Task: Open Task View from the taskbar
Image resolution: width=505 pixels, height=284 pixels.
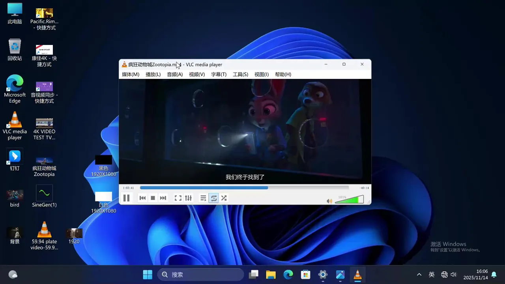Action: 254,275
